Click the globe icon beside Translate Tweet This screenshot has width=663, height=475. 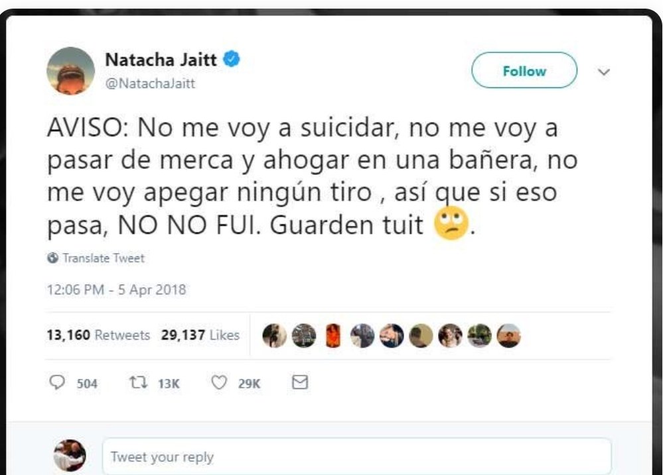coord(53,258)
